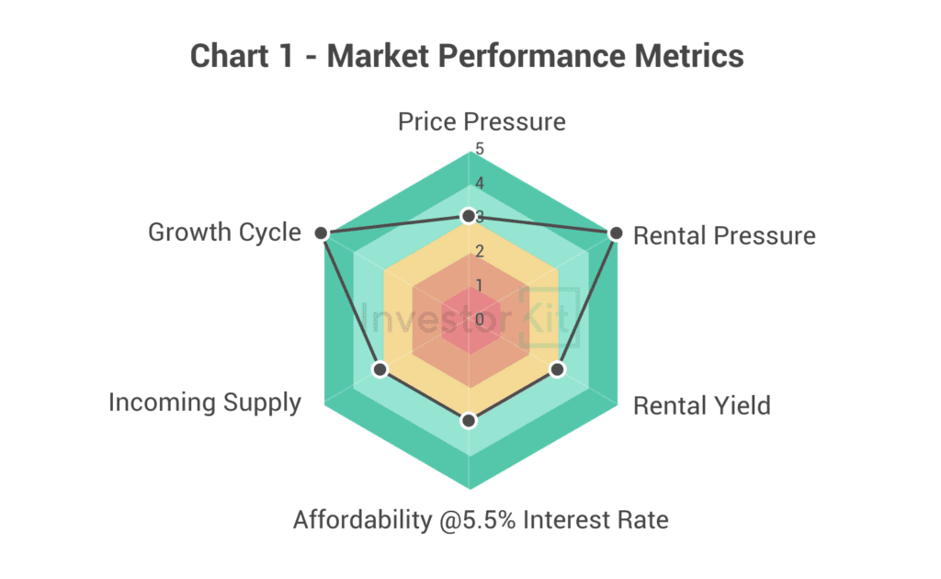Click the Incoming Supply data point

point(380,369)
